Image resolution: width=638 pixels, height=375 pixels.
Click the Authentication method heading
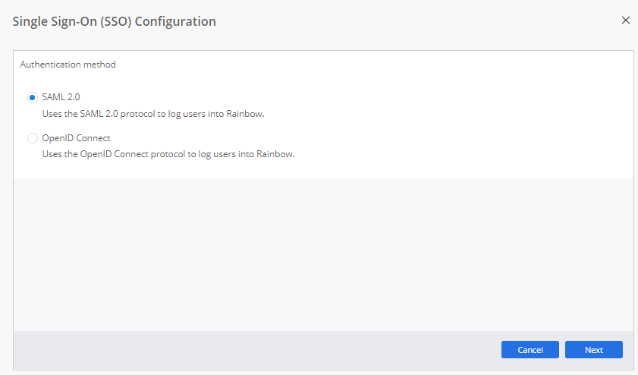pos(68,65)
